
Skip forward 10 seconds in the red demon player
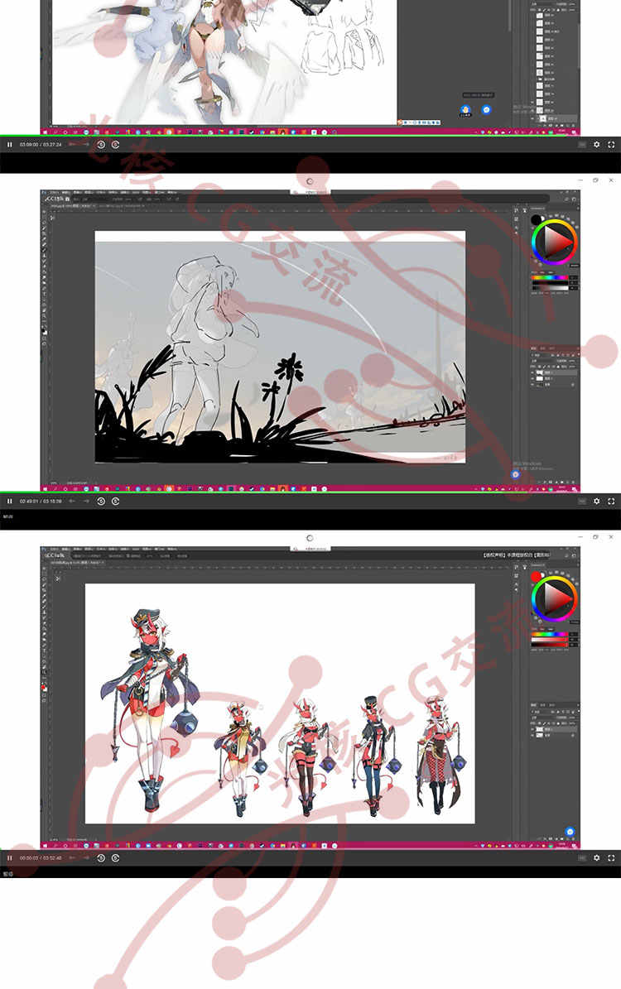tap(115, 858)
